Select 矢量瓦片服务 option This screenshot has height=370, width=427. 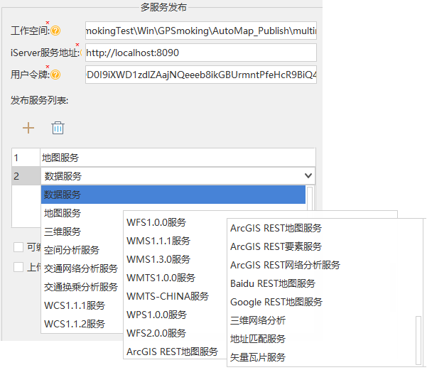pyautogui.click(x=258, y=357)
